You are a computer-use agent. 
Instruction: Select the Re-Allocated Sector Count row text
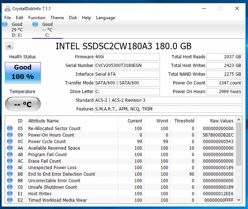54,129
